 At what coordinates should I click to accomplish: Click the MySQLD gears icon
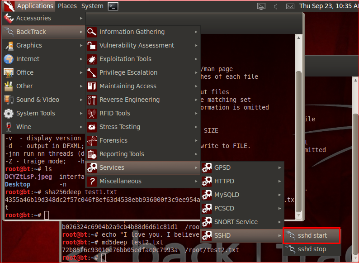(207, 195)
